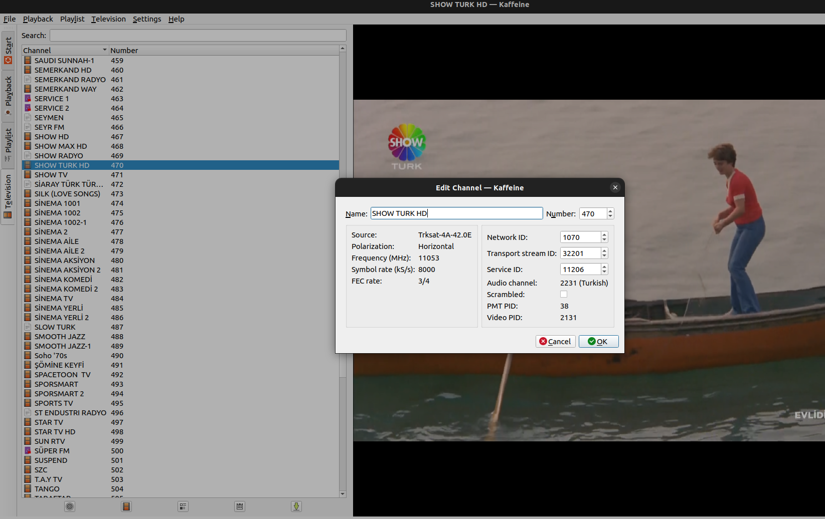Viewport: 825px width, 519px height.
Task: Toggle the OSD button below channel list
Action: pos(70,506)
